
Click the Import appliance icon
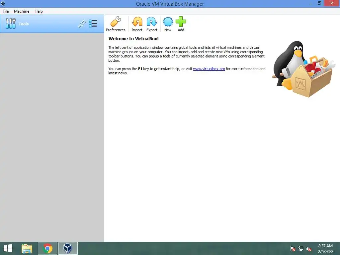click(x=137, y=24)
